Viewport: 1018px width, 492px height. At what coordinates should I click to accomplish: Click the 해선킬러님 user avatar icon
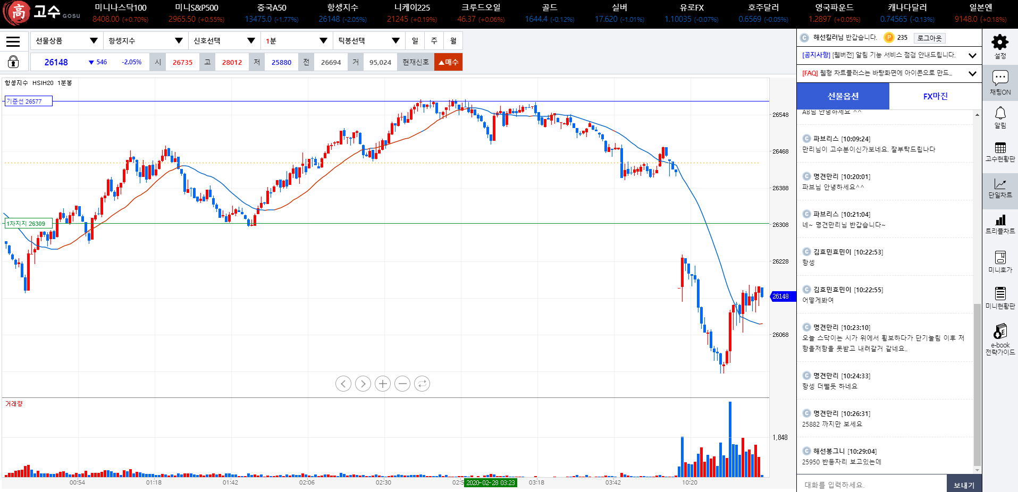pyautogui.click(x=804, y=38)
